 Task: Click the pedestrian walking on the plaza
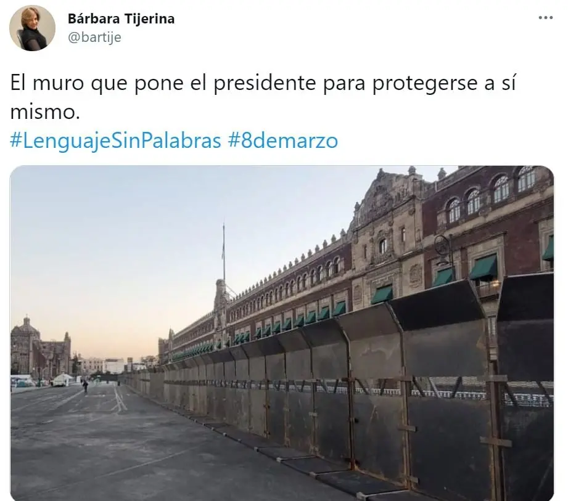86,386
